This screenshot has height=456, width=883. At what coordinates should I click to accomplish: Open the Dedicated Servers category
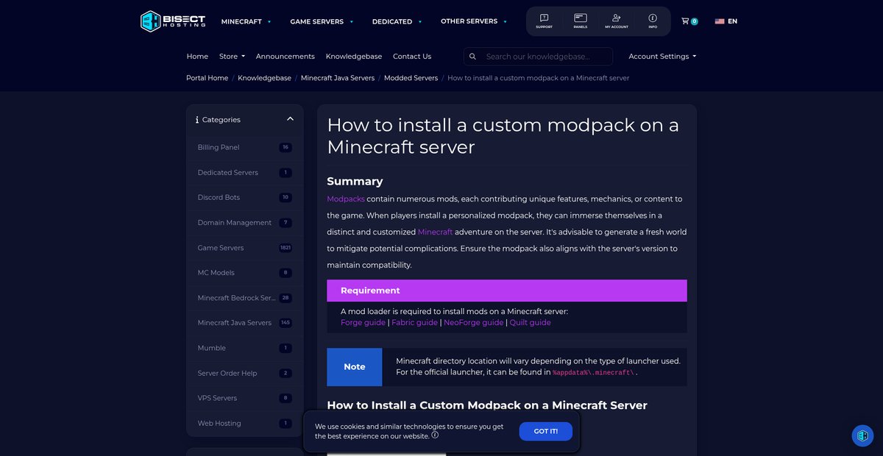[245, 173]
